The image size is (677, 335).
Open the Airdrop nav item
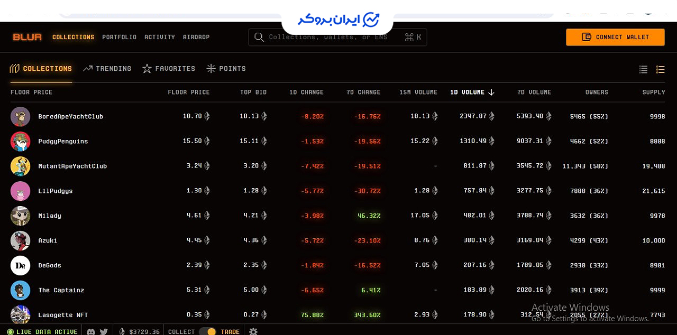[196, 37]
